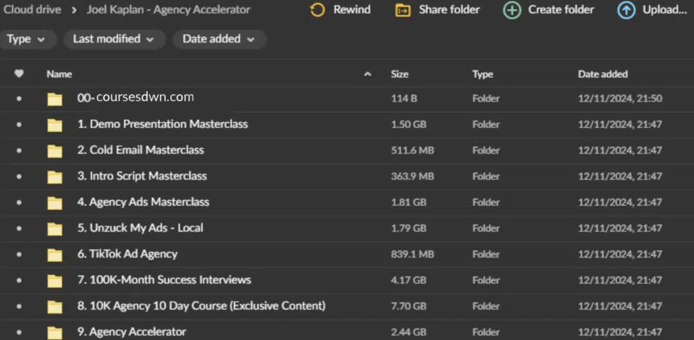Click the 511.6 MB size value
694x340 pixels.
[x=413, y=151]
